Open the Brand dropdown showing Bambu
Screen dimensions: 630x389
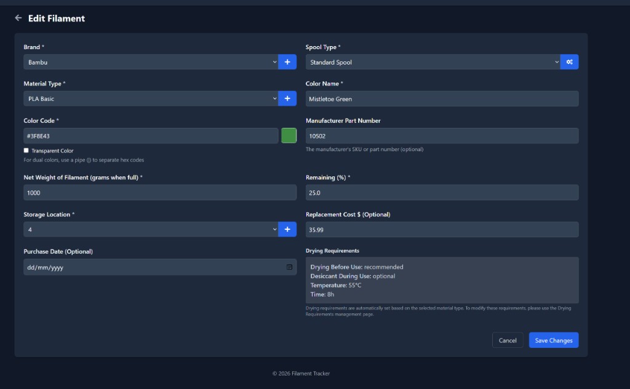click(151, 62)
